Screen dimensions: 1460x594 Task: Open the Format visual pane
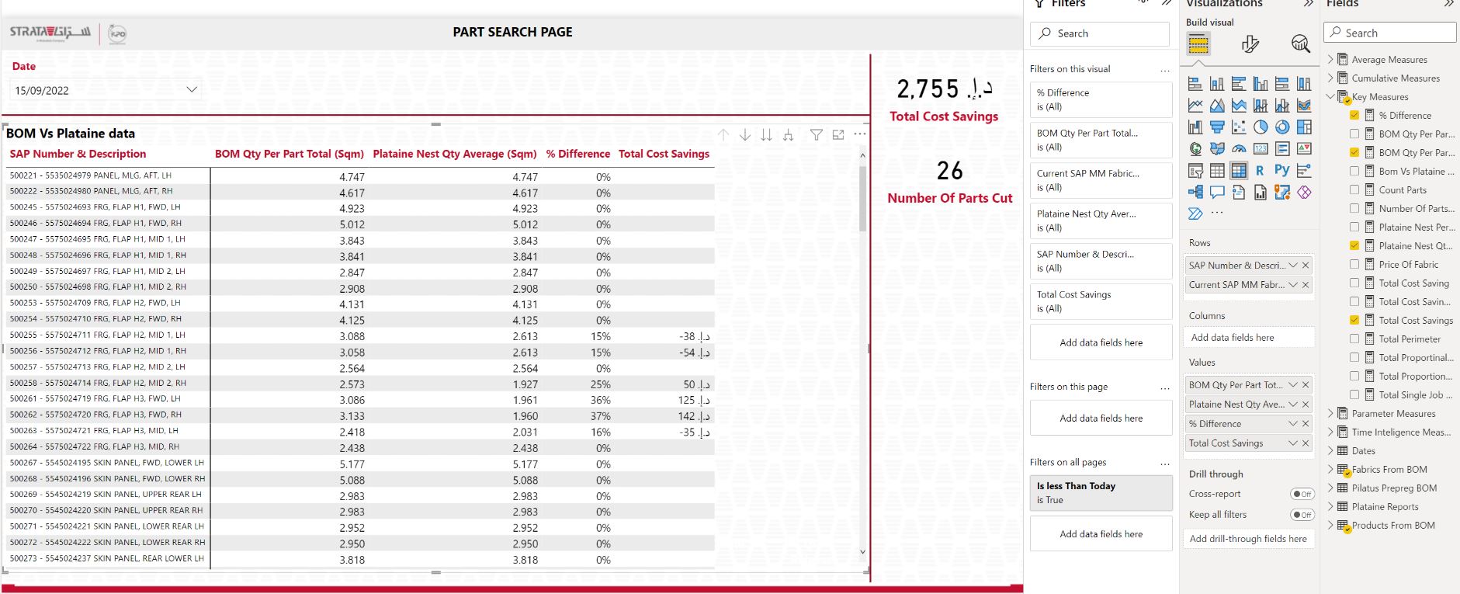[x=1250, y=44]
